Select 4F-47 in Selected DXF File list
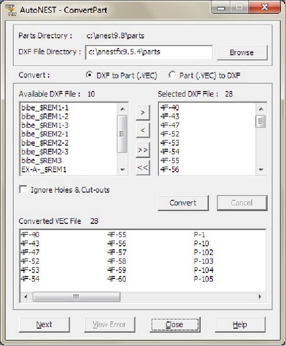Viewport: 286px width, 346px height. [170, 125]
